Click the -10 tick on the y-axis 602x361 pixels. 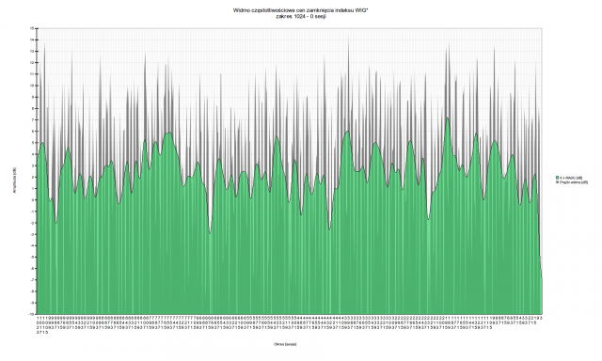pos(32,314)
